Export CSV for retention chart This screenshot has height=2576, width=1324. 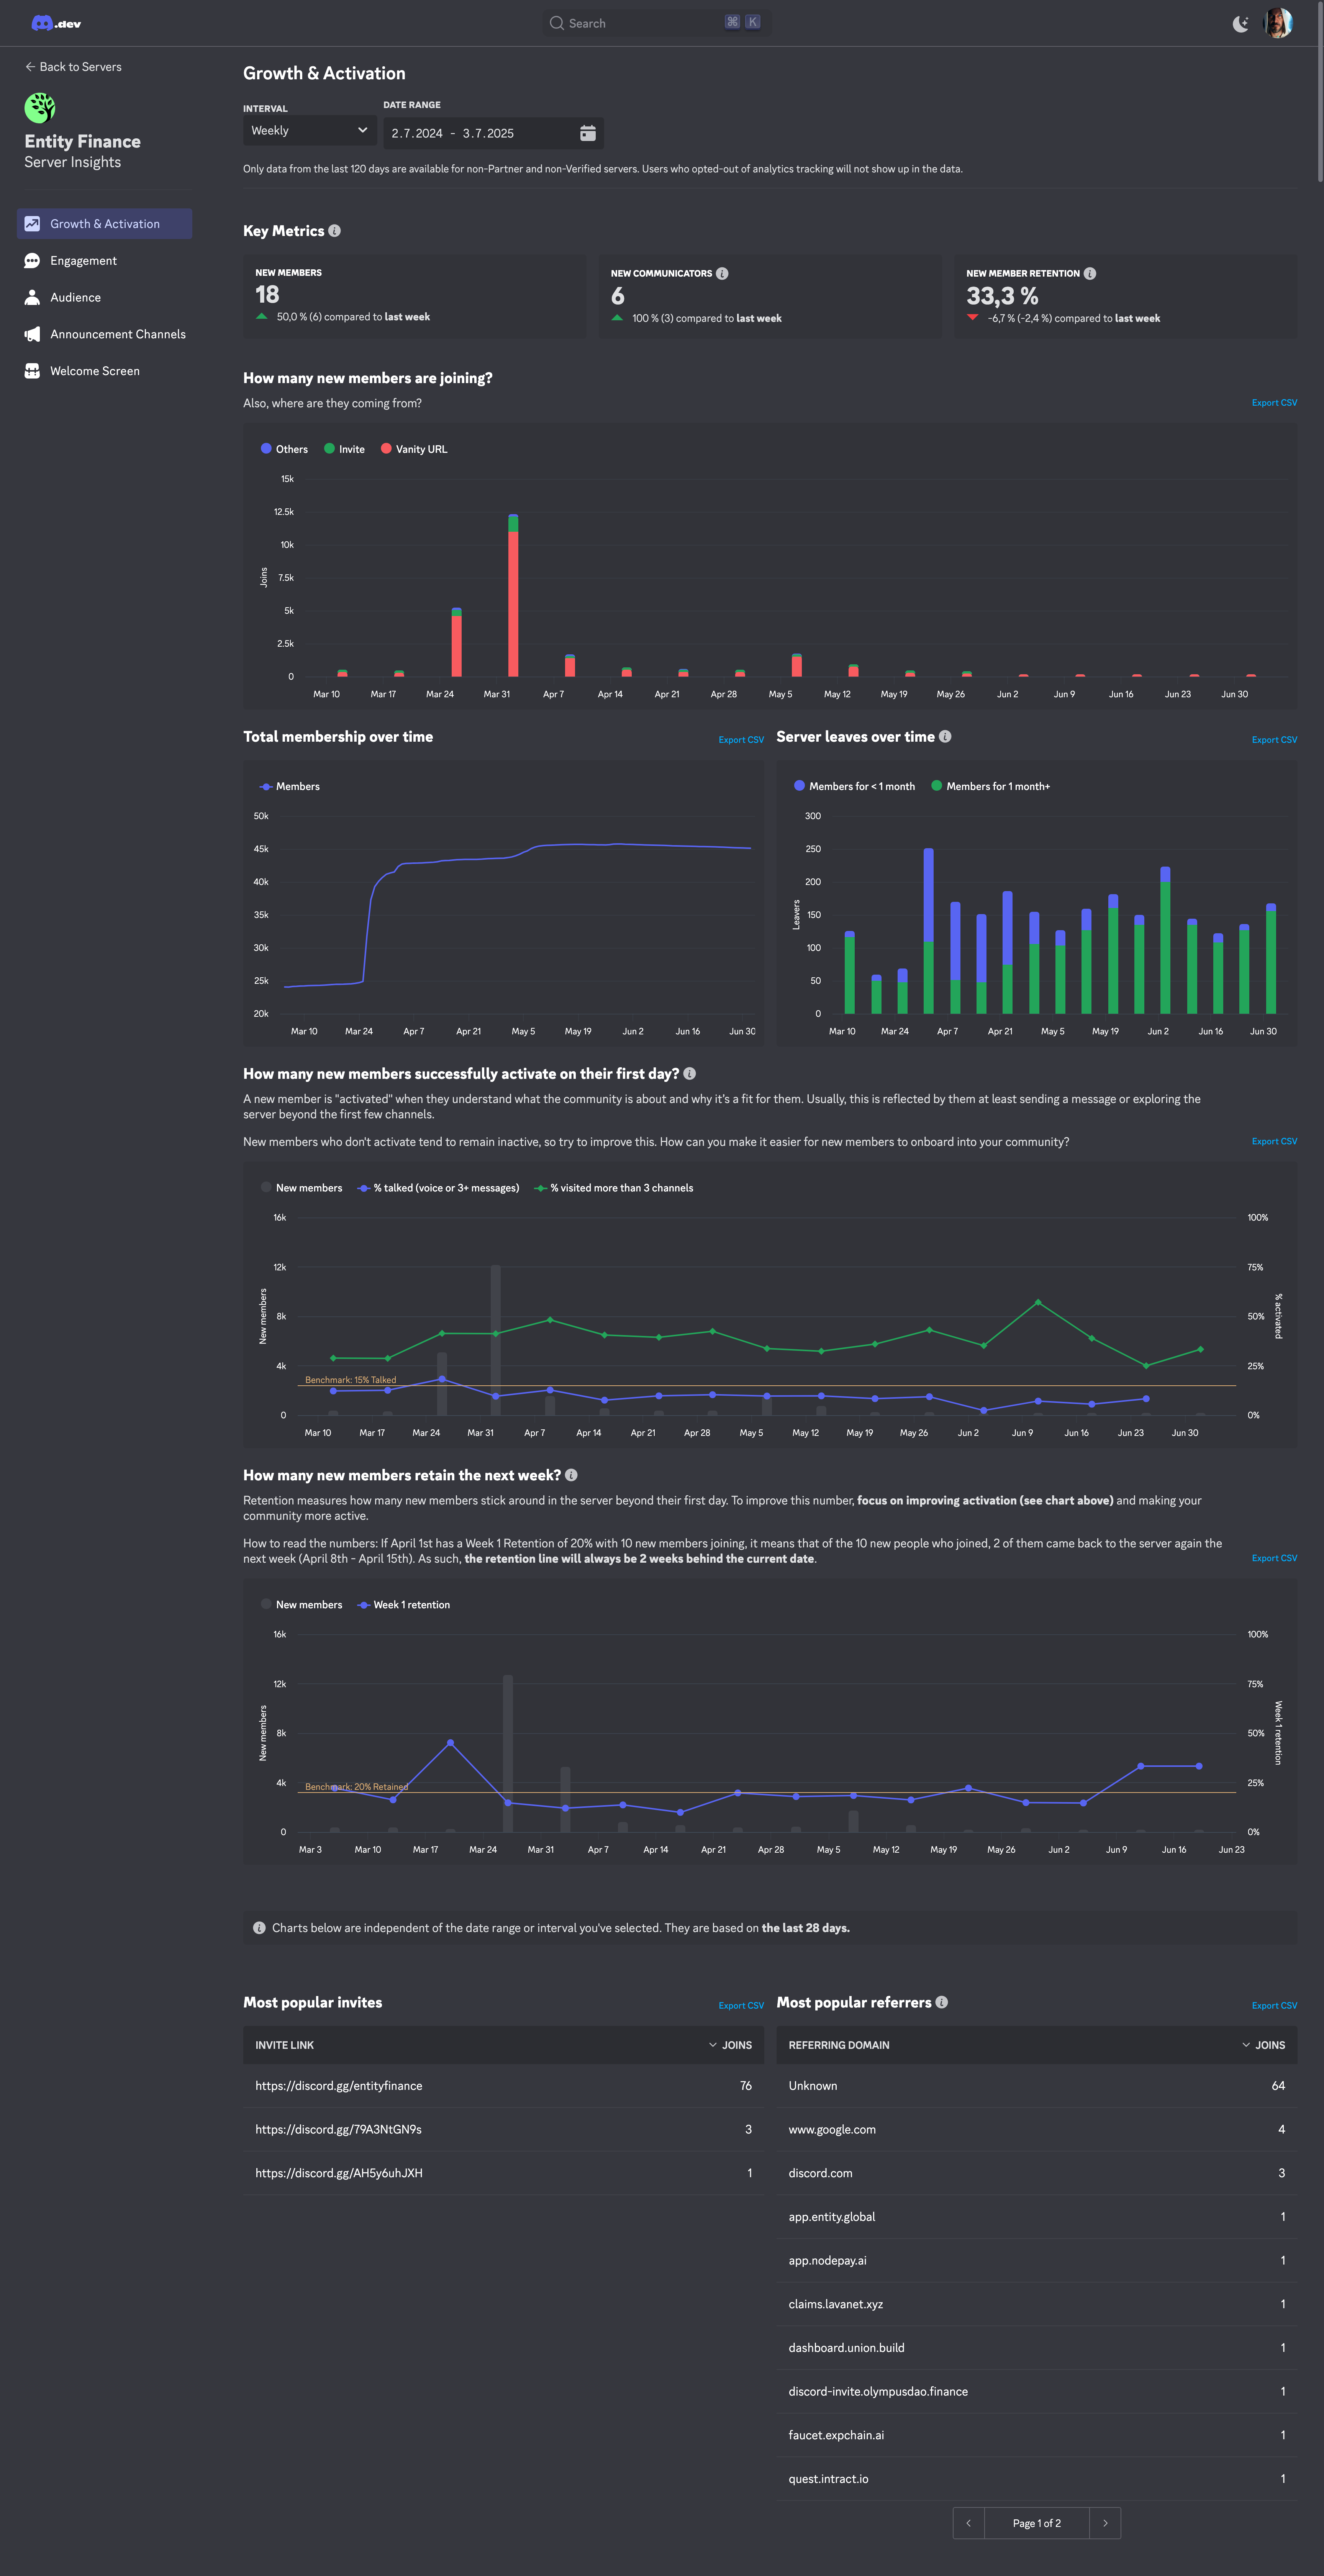coord(1274,1558)
